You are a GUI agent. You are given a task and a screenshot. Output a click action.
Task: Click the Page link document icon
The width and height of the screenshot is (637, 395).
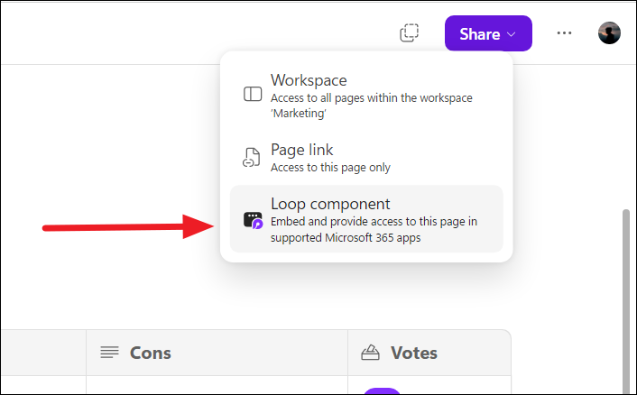coord(252,158)
